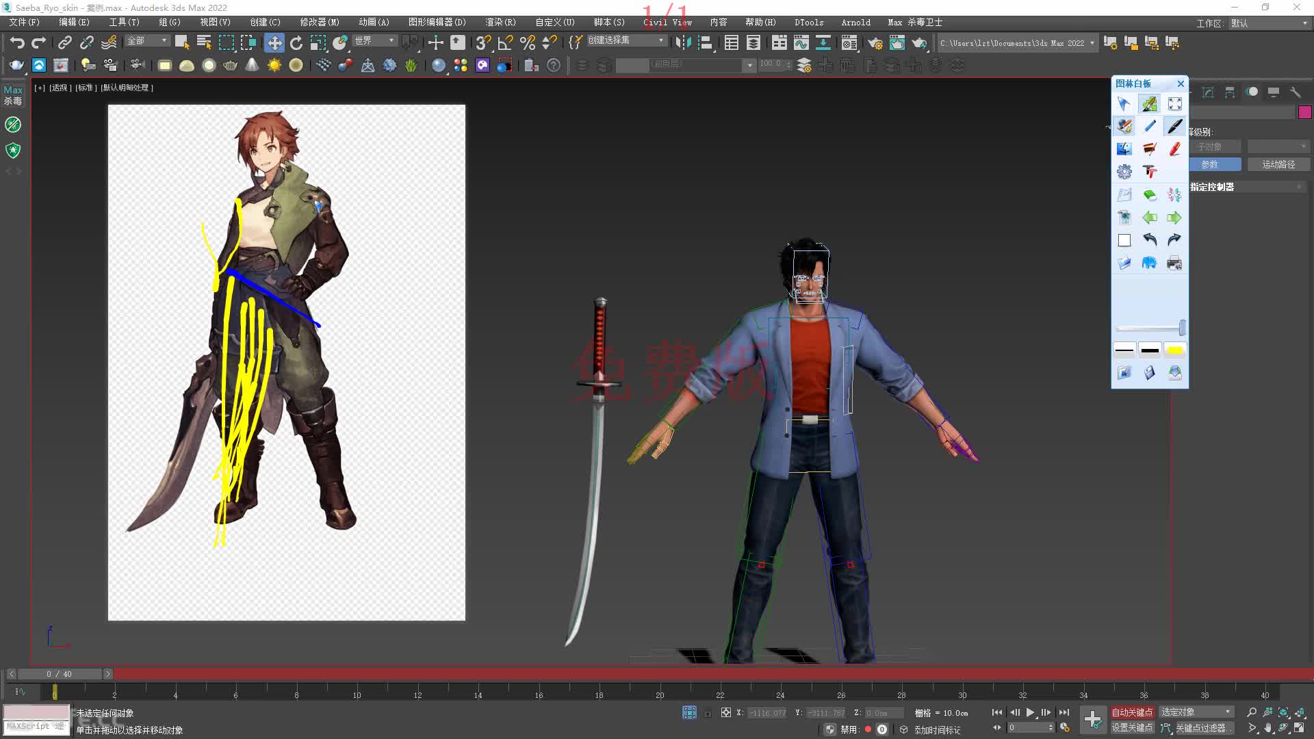This screenshot has width=1314, height=739.
Task: Open the named selection sets 创建选择集 dropdown
Action: (x=626, y=40)
